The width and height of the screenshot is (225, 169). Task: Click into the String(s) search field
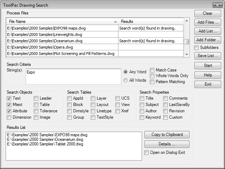click(73, 76)
